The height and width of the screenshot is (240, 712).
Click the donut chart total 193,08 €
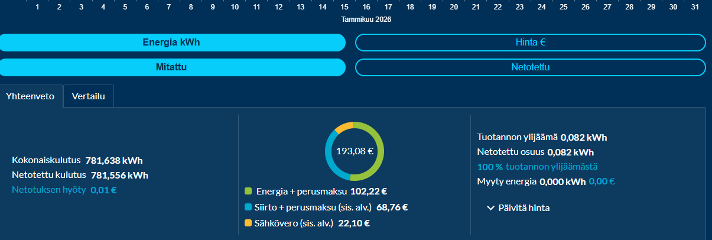(355, 151)
